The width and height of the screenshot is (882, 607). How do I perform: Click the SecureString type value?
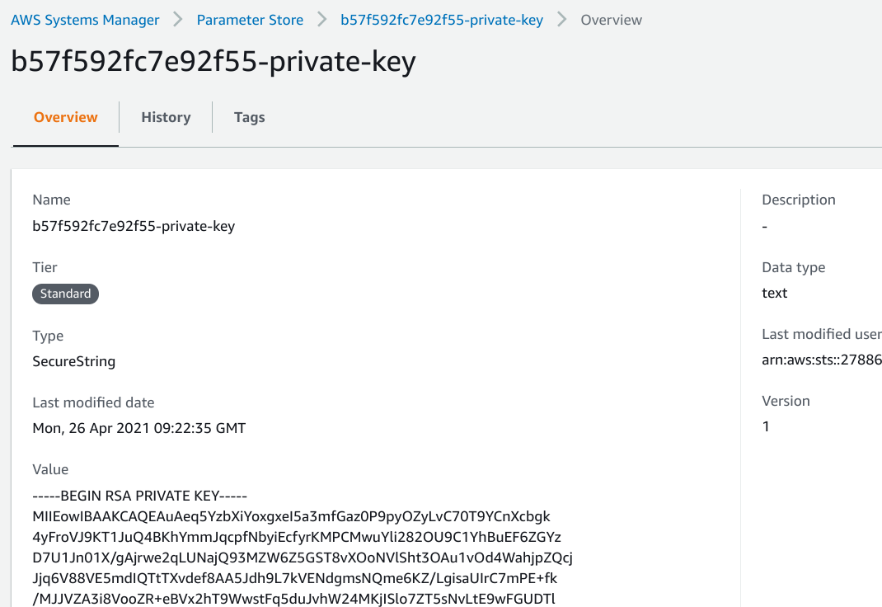[74, 361]
